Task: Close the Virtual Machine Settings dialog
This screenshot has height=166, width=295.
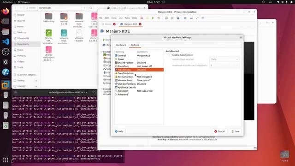Action: [x=241, y=37]
